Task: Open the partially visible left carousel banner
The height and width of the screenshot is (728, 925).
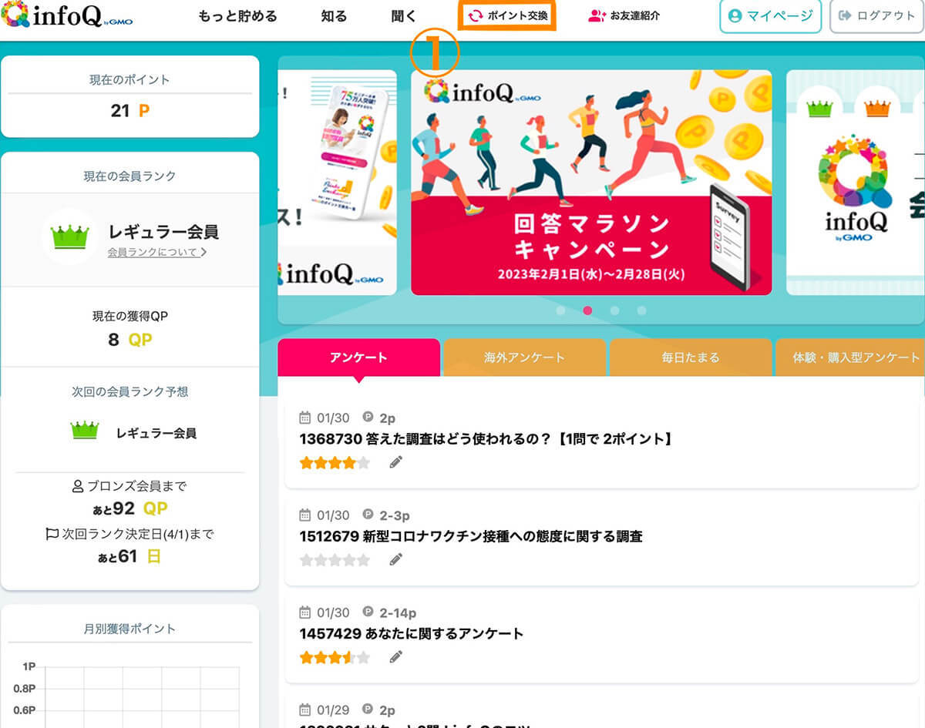Action: (337, 183)
